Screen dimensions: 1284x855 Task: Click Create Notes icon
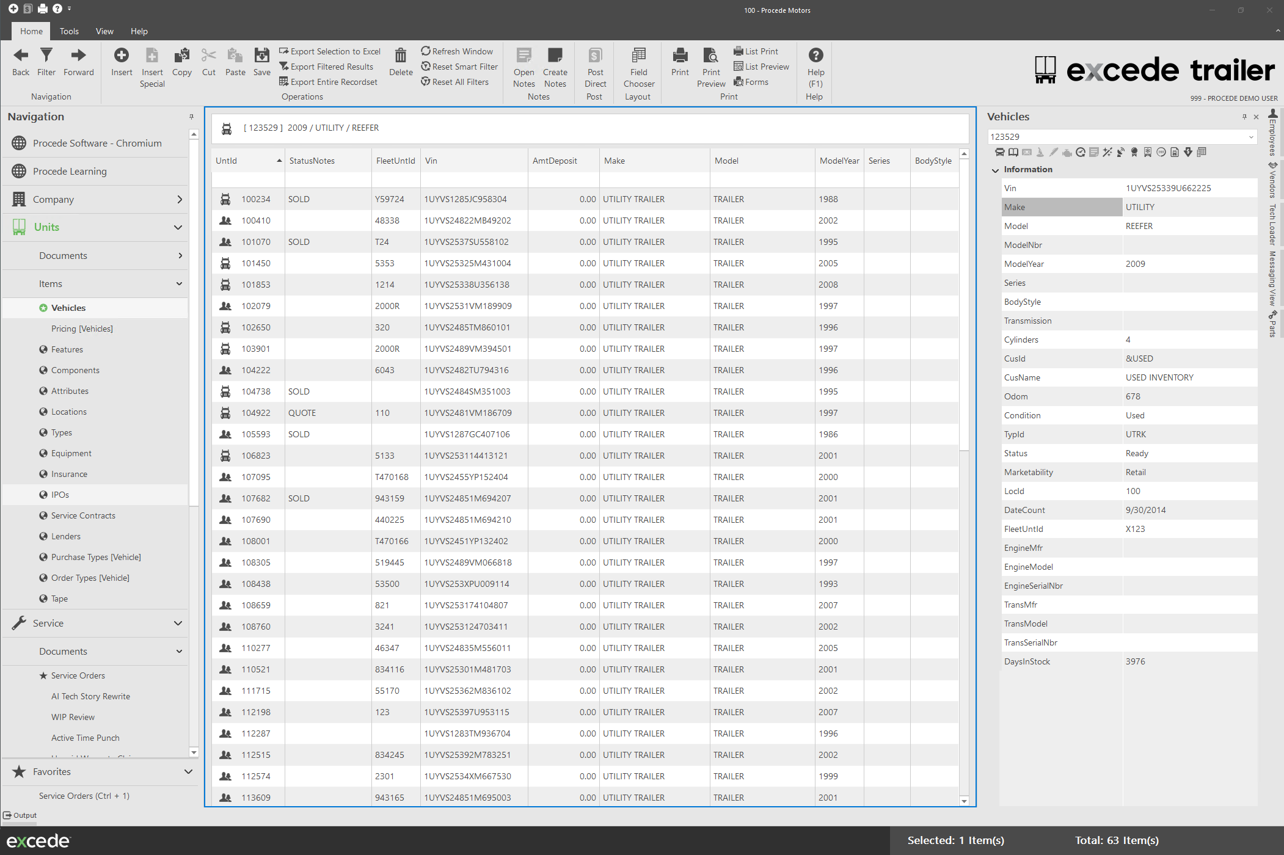(555, 56)
